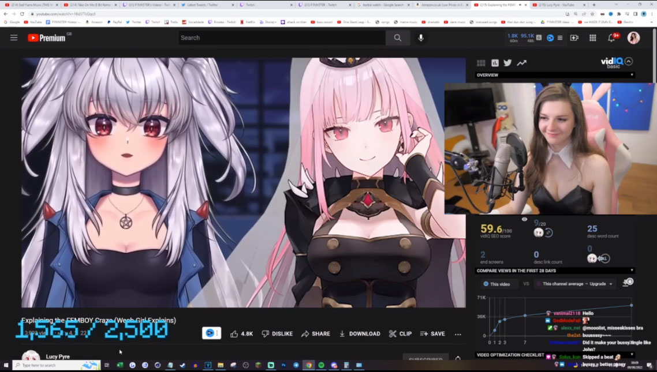Switch to the Lucy Pyre - YouTube tab
The width and height of the screenshot is (657, 372).
click(559, 5)
